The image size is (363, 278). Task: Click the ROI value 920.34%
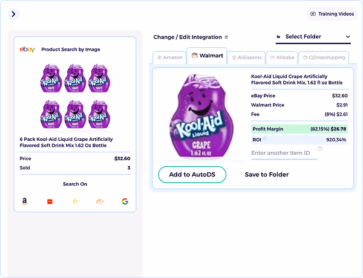click(336, 140)
